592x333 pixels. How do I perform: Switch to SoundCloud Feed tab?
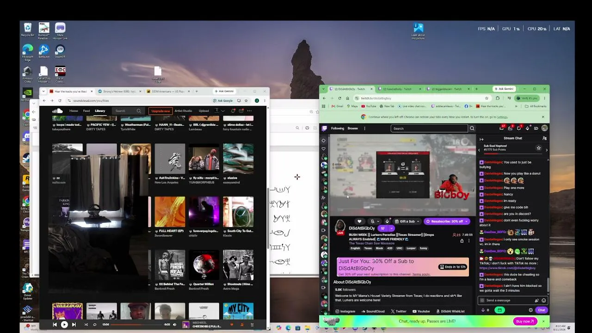point(86,111)
